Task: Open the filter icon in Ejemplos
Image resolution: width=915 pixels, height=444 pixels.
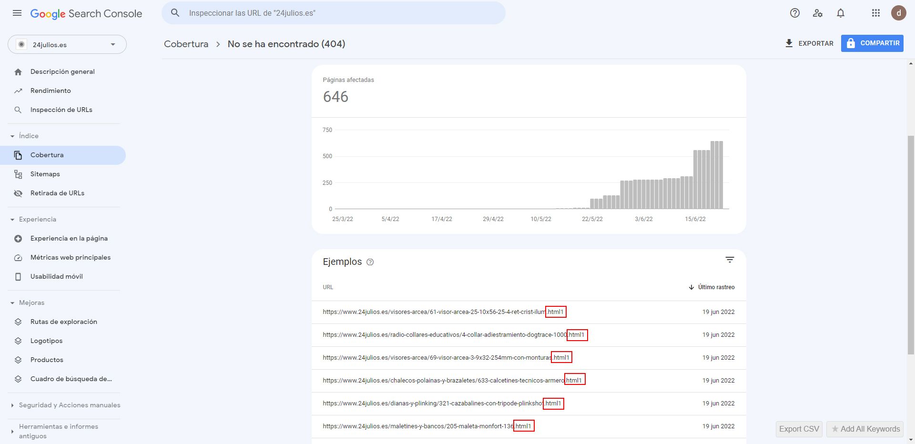Action: pos(730,260)
